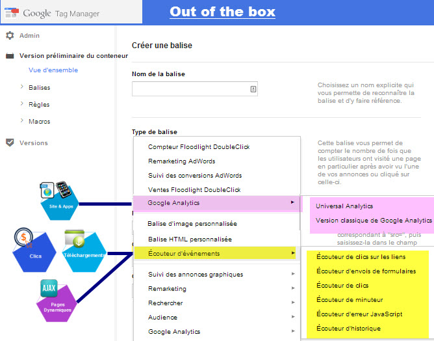Expand the Macros tree item
The image size is (434, 341).
(x=22, y=120)
